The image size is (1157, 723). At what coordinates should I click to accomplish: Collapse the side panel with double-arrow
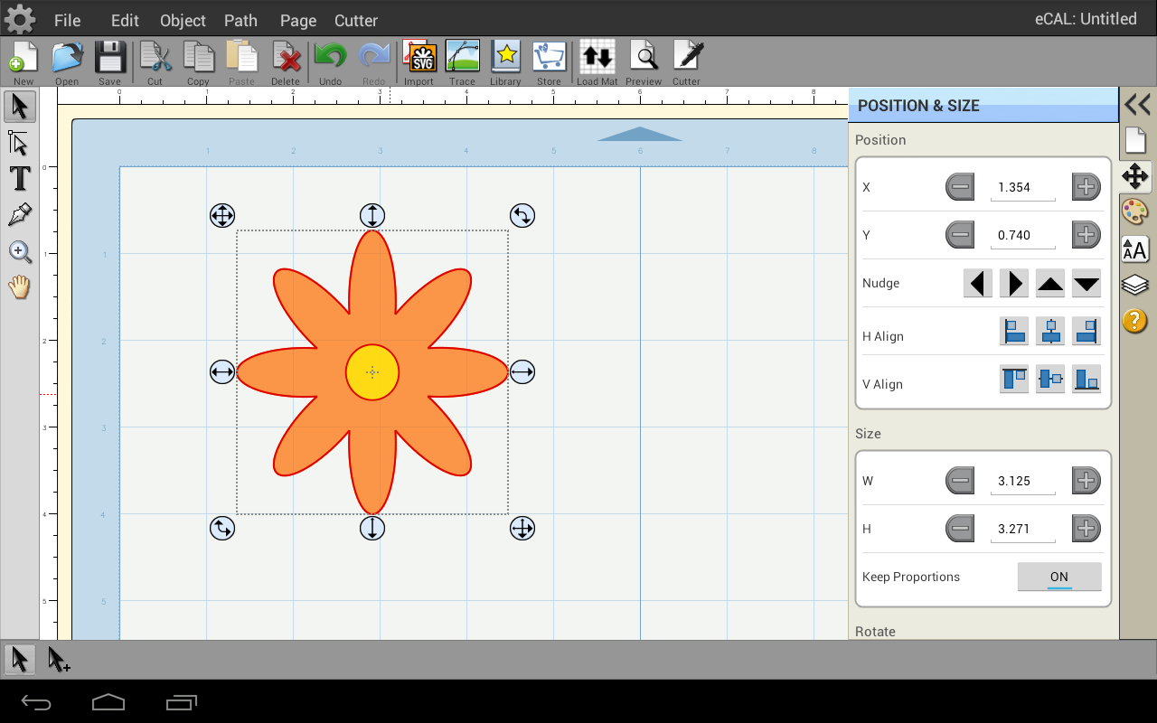tap(1136, 105)
